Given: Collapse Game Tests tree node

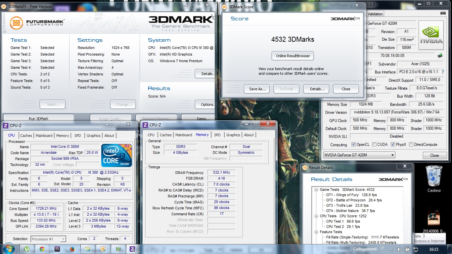Looking at the screenshot, I should (316, 190).
